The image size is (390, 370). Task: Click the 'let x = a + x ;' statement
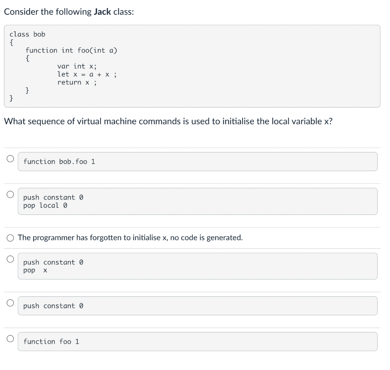[x=87, y=74]
